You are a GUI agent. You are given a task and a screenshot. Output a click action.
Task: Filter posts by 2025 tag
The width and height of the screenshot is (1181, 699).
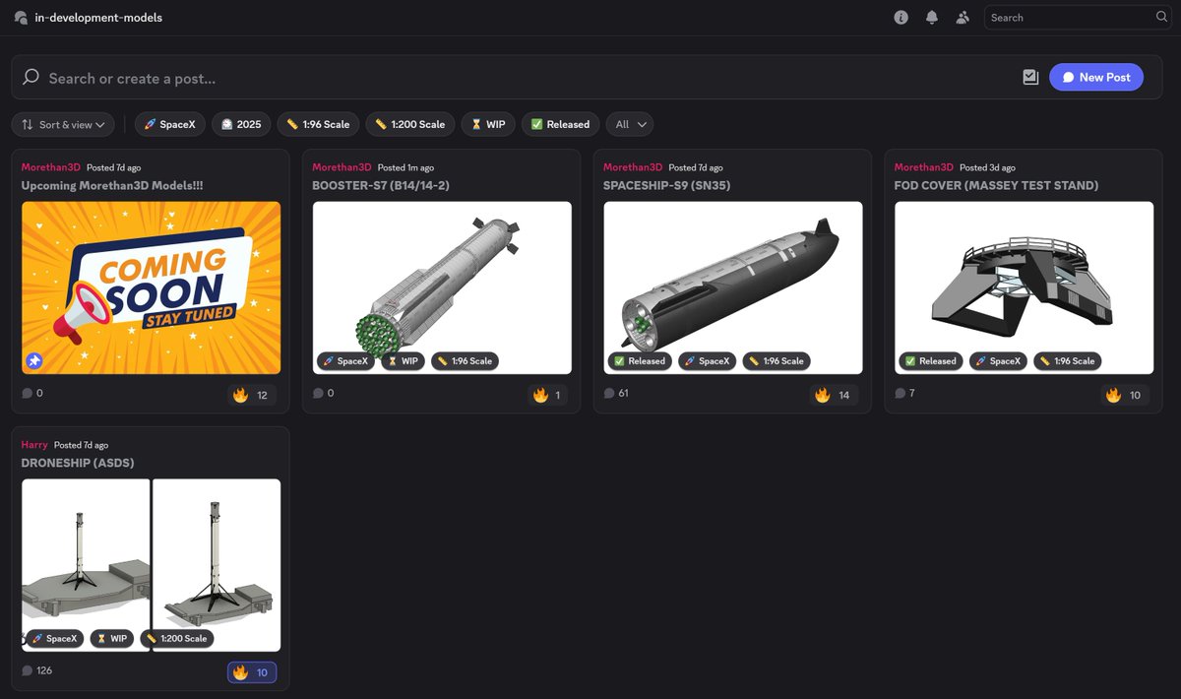click(241, 124)
